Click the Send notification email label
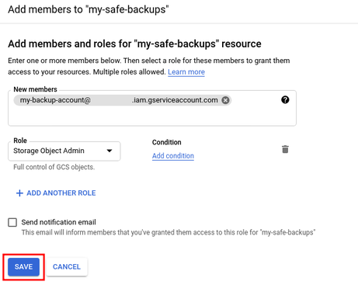This screenshot has height=299, width=358. coord(58,222)
